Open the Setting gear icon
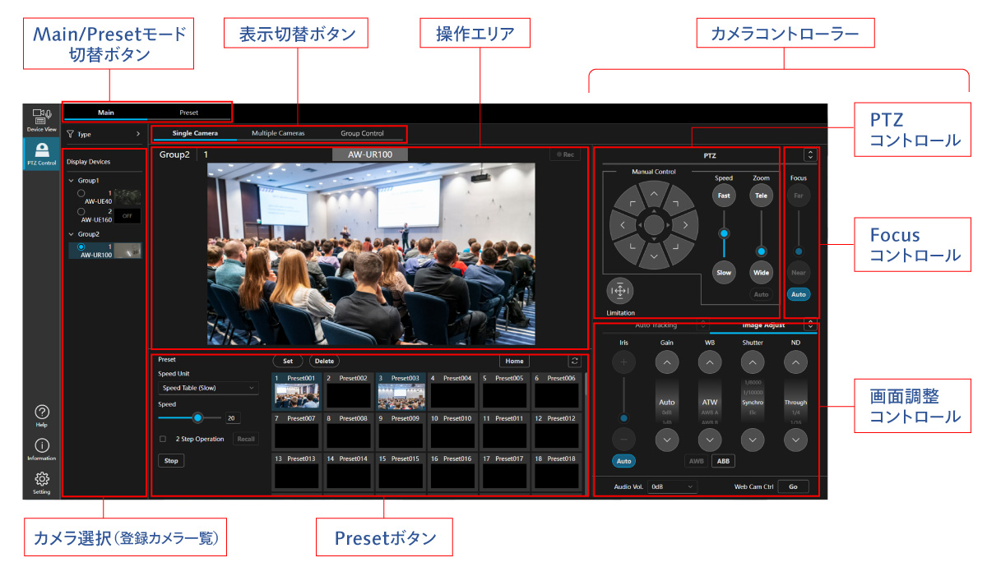The height and width of the screenshot is (576, 987). point(41,480)
